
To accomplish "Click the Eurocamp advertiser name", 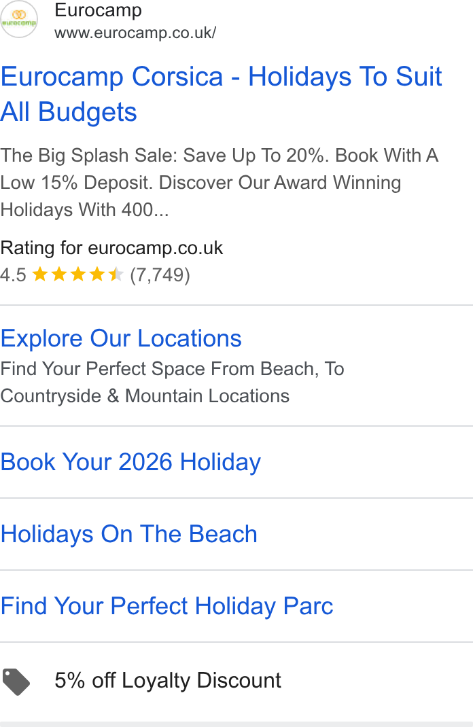I will (x=98, y=10).
